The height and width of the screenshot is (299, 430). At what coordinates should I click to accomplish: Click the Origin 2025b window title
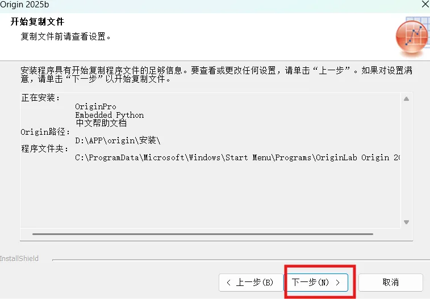pyautogui.click(x=24, y=5)
